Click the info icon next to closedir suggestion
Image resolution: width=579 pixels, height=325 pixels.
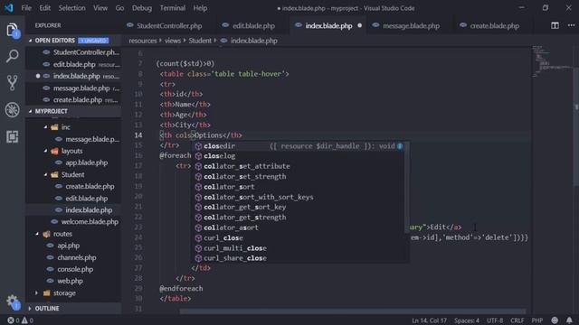coord(400,146)
